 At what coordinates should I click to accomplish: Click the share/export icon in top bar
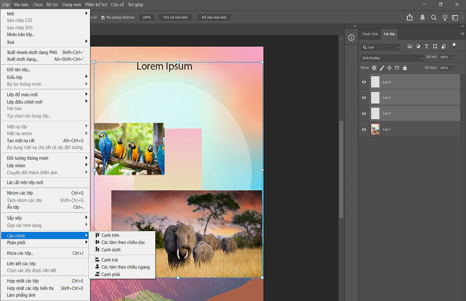(x=409, y=17)
